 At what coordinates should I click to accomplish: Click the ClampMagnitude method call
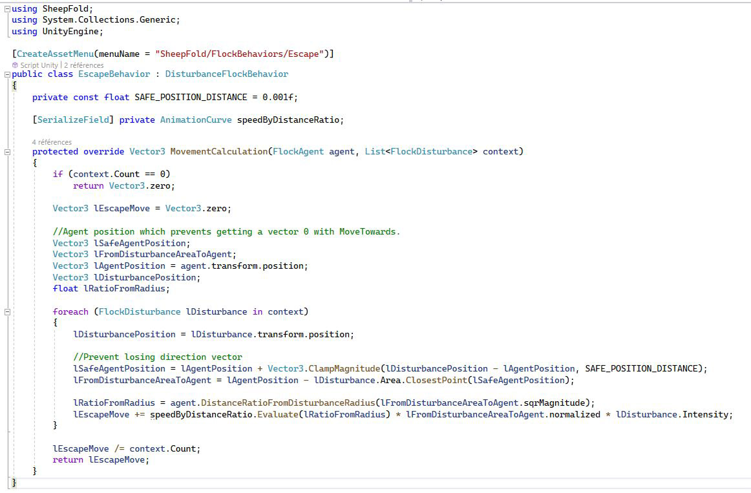[344, 368]
